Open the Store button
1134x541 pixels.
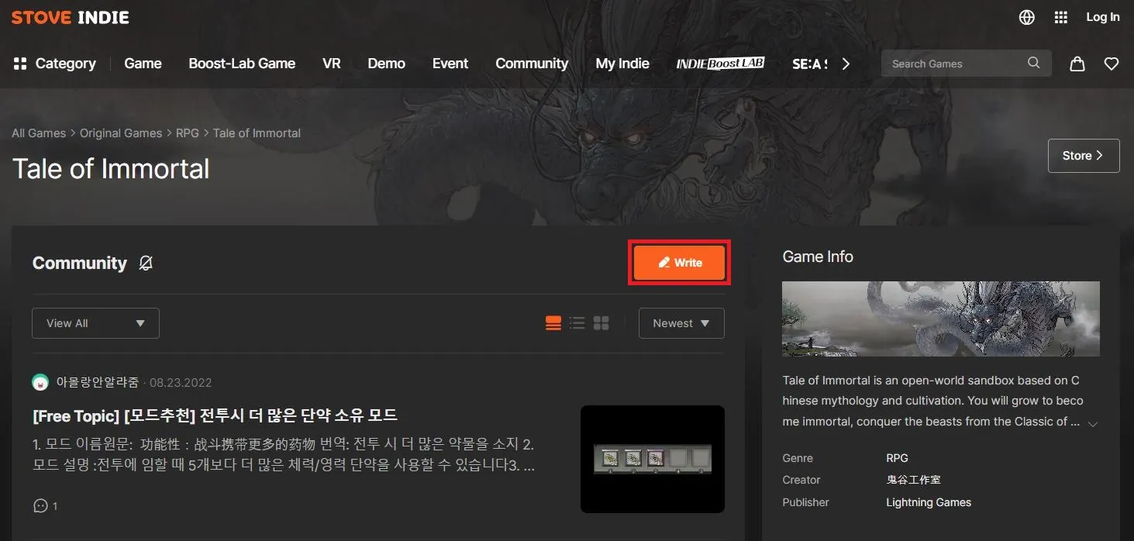[1084, 156]
